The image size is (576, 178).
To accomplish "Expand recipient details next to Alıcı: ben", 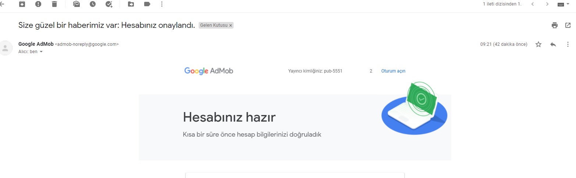I will coord(41,52).
